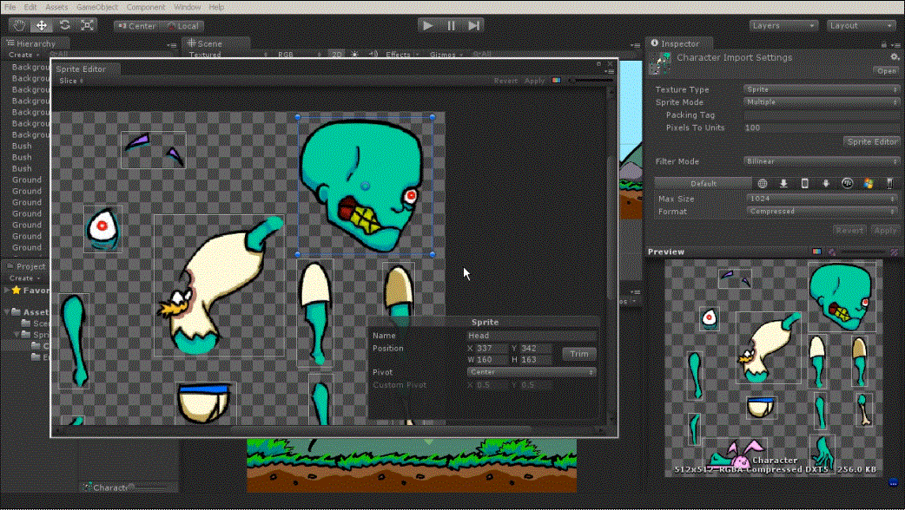Image resolution: width=905 pixels, height=510 pixels.
Task: Open the Pivot dropdown set to Center
Action: (x=532, y=372)
